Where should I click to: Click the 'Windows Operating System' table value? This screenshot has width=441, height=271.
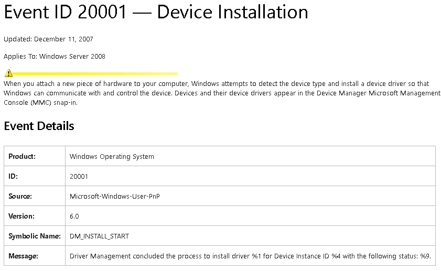click(112, 156)
